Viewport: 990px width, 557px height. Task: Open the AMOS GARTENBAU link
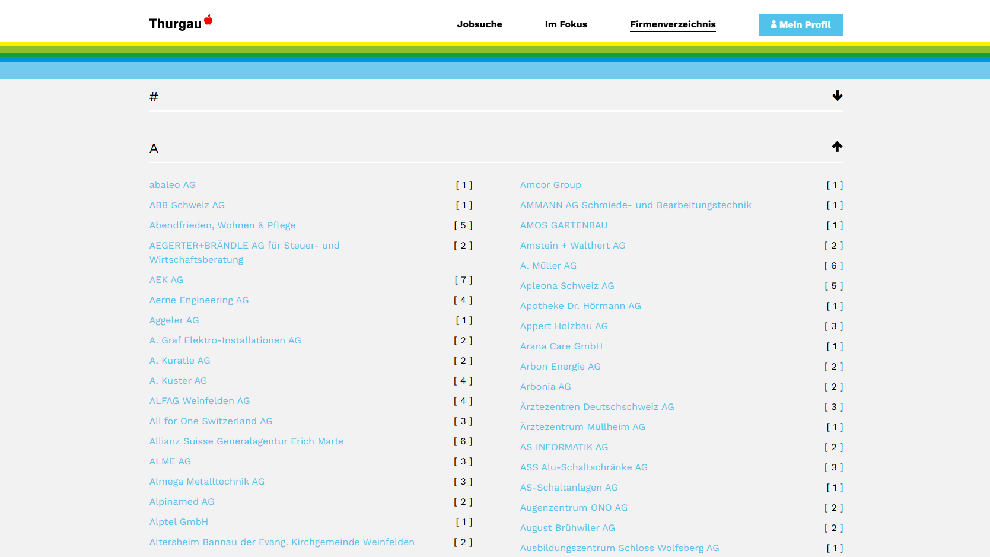click(x=564, y=225)
